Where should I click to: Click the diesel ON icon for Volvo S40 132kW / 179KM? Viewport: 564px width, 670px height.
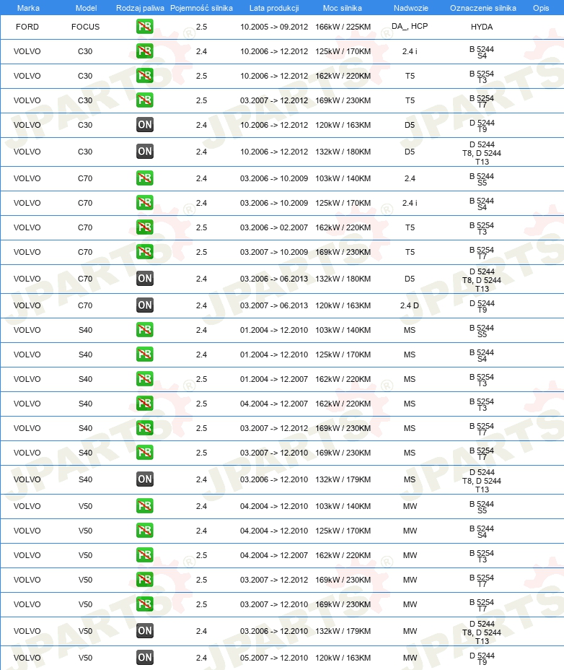pyautogui.click(x=145, y=479)
